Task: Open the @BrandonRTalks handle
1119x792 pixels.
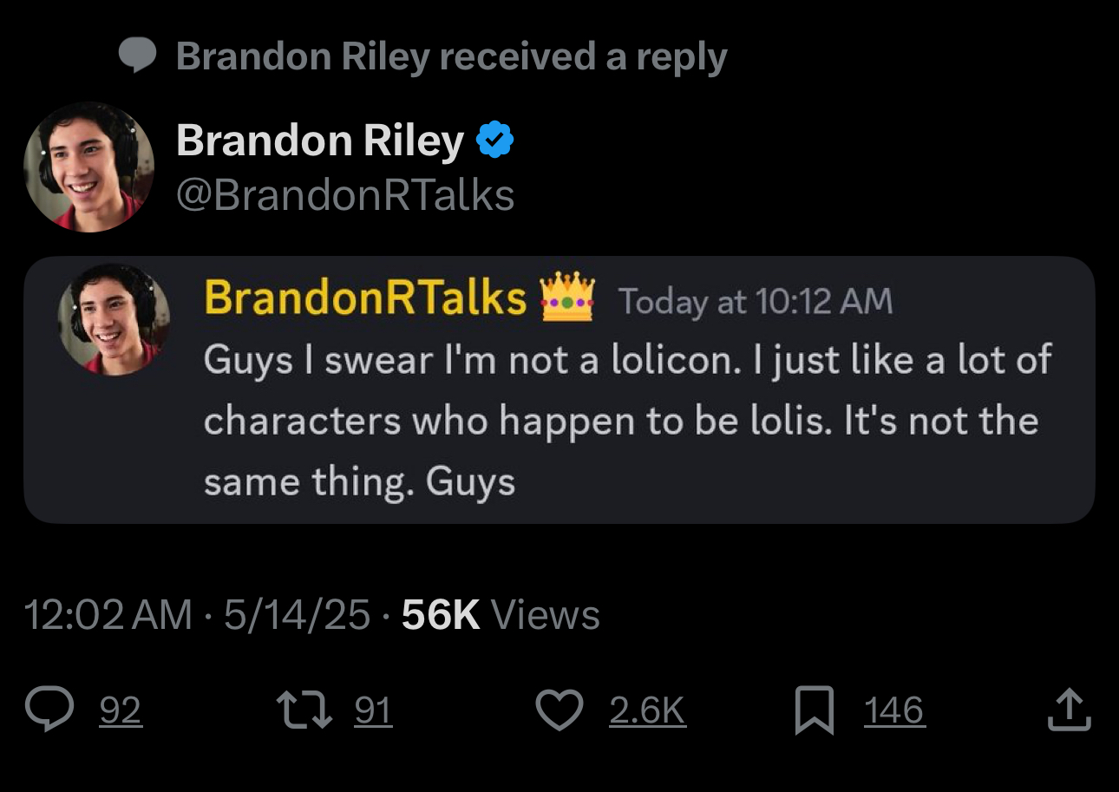Action: point(345,195)
